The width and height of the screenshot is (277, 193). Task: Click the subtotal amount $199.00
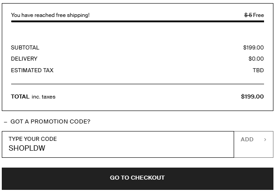[253, 48]
